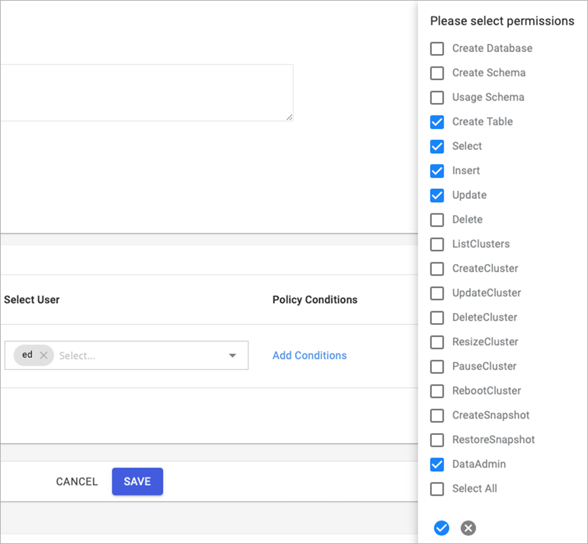Enable the RestoreSnapshot permission
This screenshot has height=544, width=588.
(x=437, y=440)
